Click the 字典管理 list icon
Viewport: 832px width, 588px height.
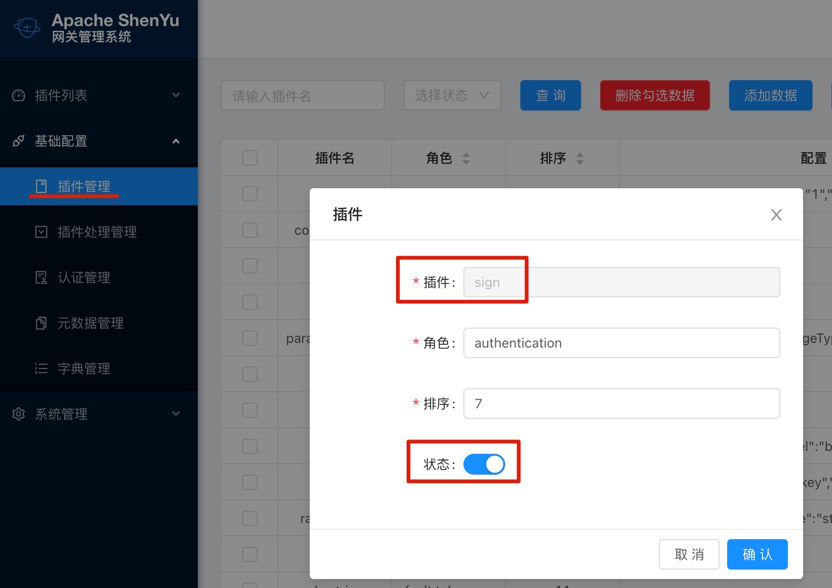pyautogui.click(x=42, y=368)
